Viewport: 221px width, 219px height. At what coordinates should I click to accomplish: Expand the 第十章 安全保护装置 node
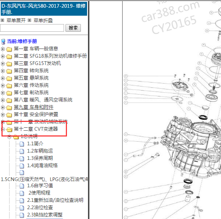3,115
